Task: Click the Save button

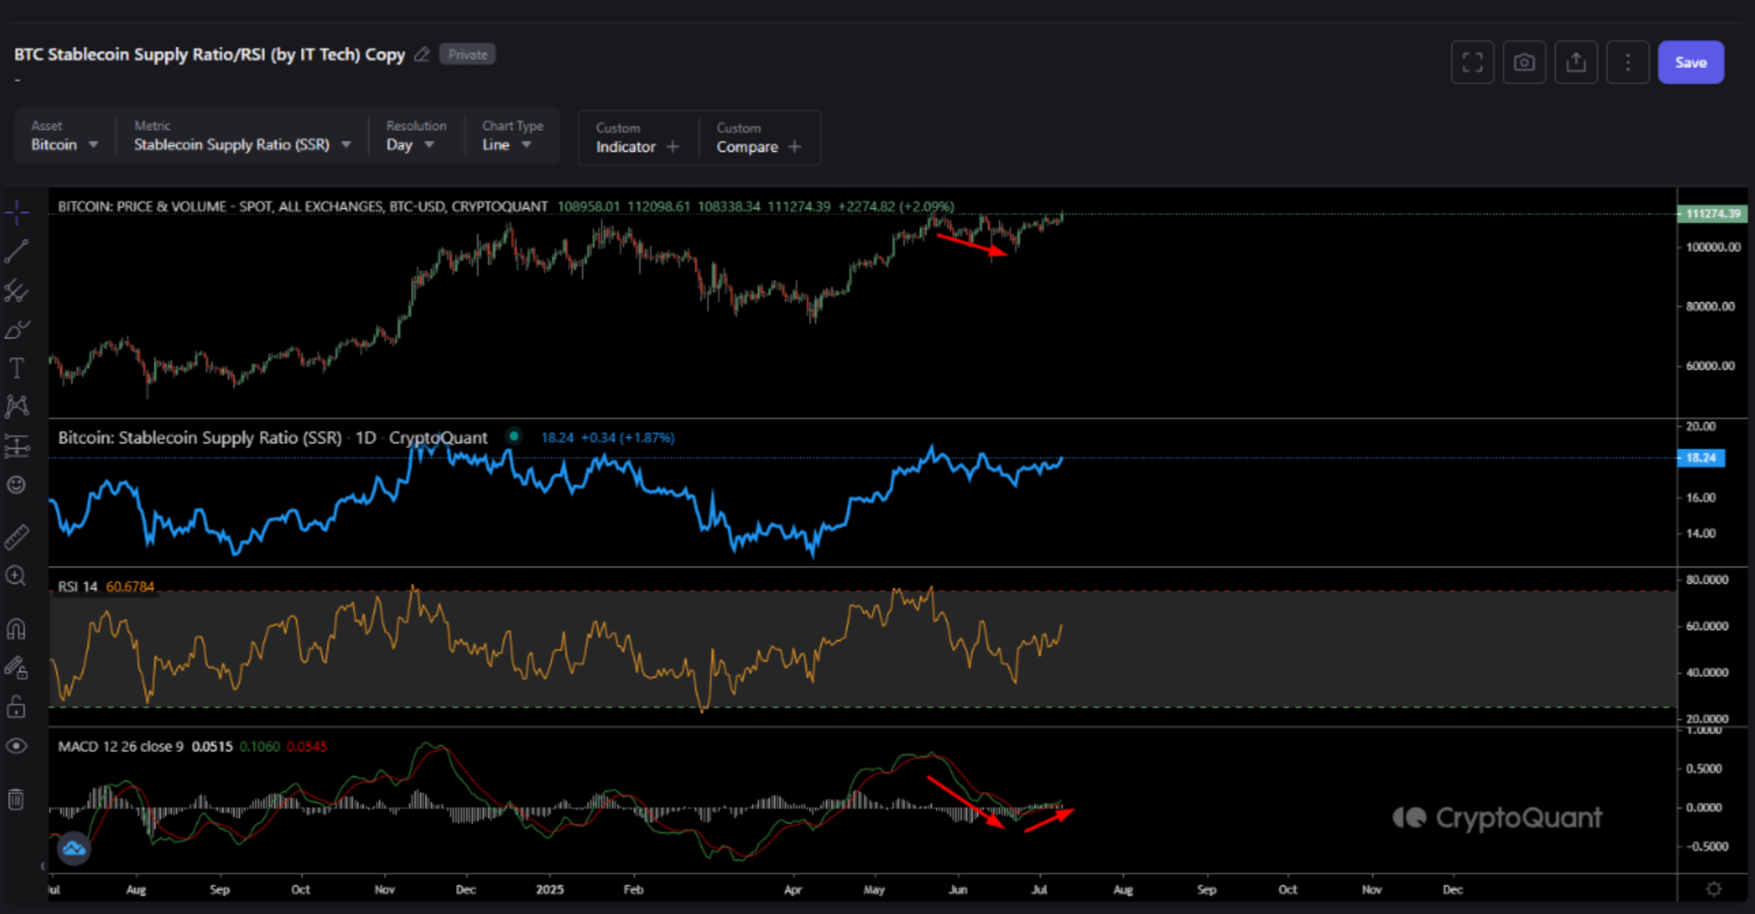Action: [1690, 63]
